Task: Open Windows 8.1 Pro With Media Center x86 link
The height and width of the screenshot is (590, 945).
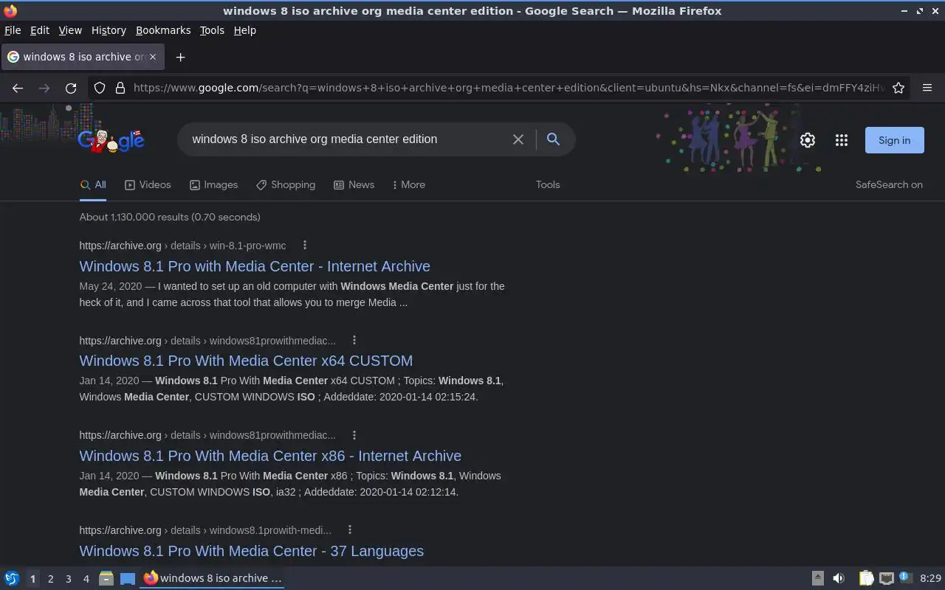Action: (x=270, y=456)
